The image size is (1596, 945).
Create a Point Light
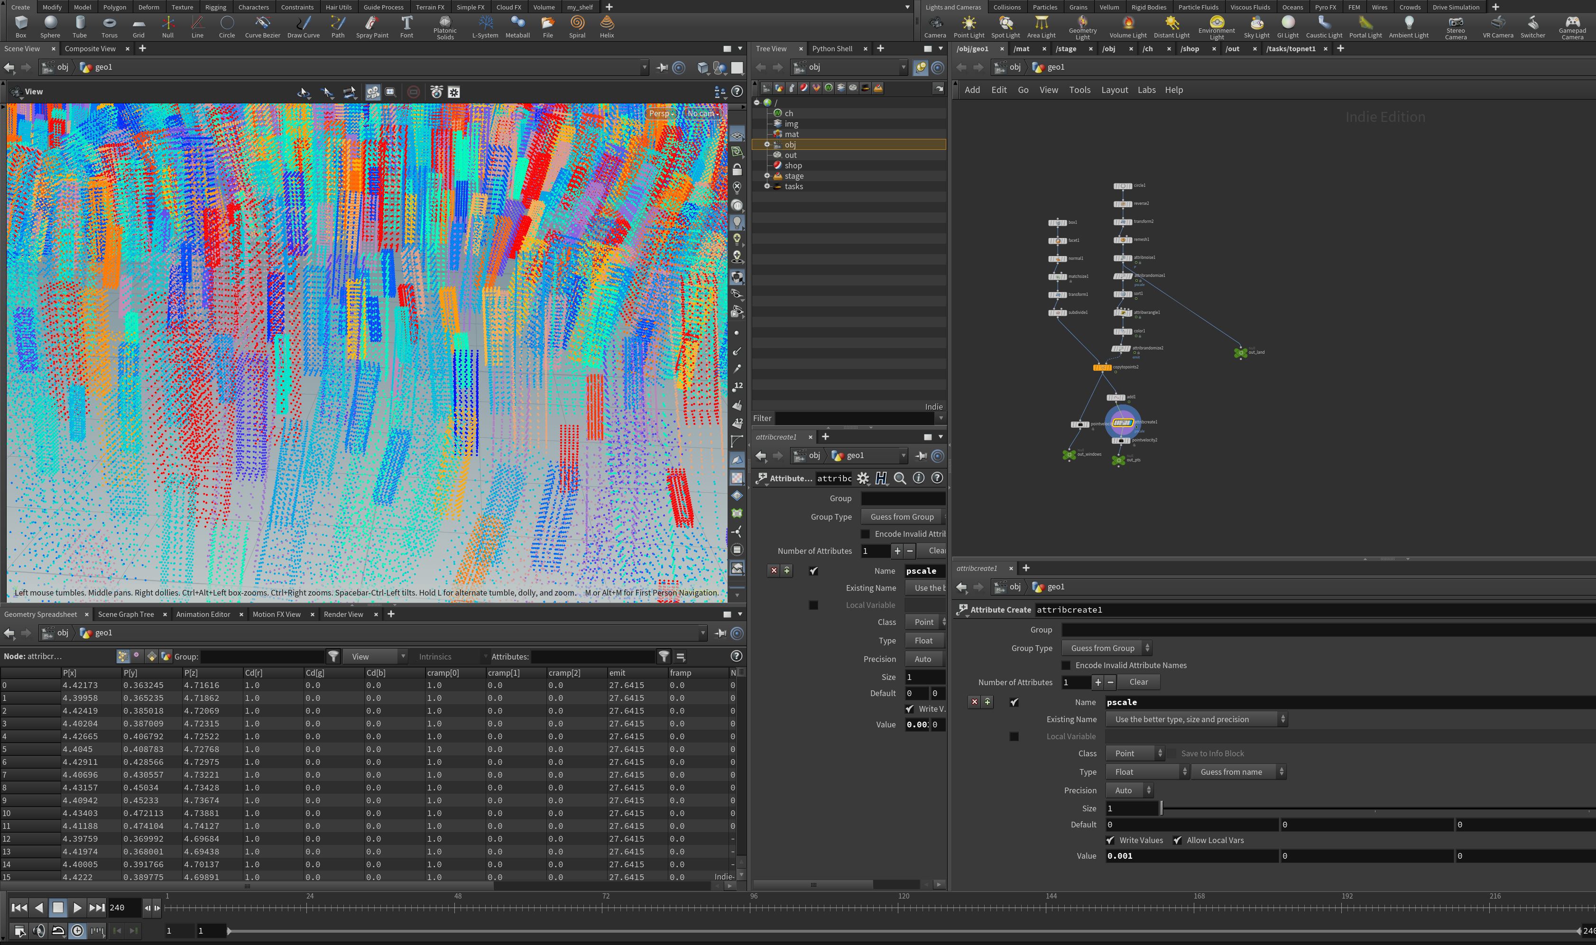coord(969,27)
